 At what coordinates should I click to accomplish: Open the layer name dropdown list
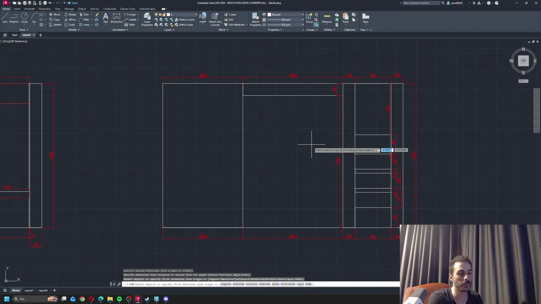(196, 14)
